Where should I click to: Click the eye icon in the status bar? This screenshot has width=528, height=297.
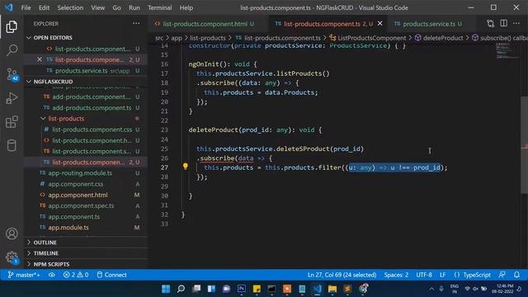tap(51, 275)
